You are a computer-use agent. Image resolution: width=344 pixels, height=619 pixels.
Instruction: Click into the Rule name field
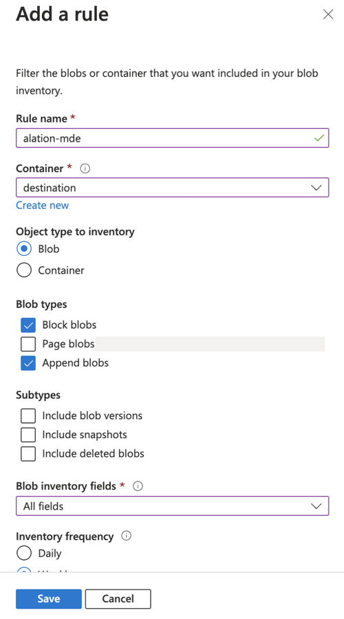point(172,138)
